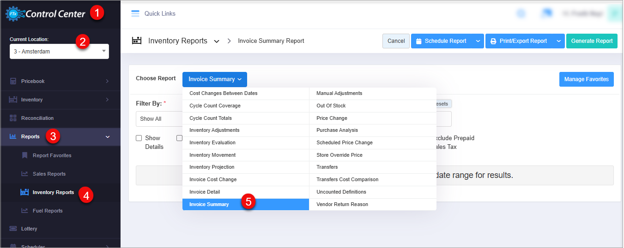Click the Fuel Reports chart icon
Screen dimensions: 624x248
tap(24, 211)
